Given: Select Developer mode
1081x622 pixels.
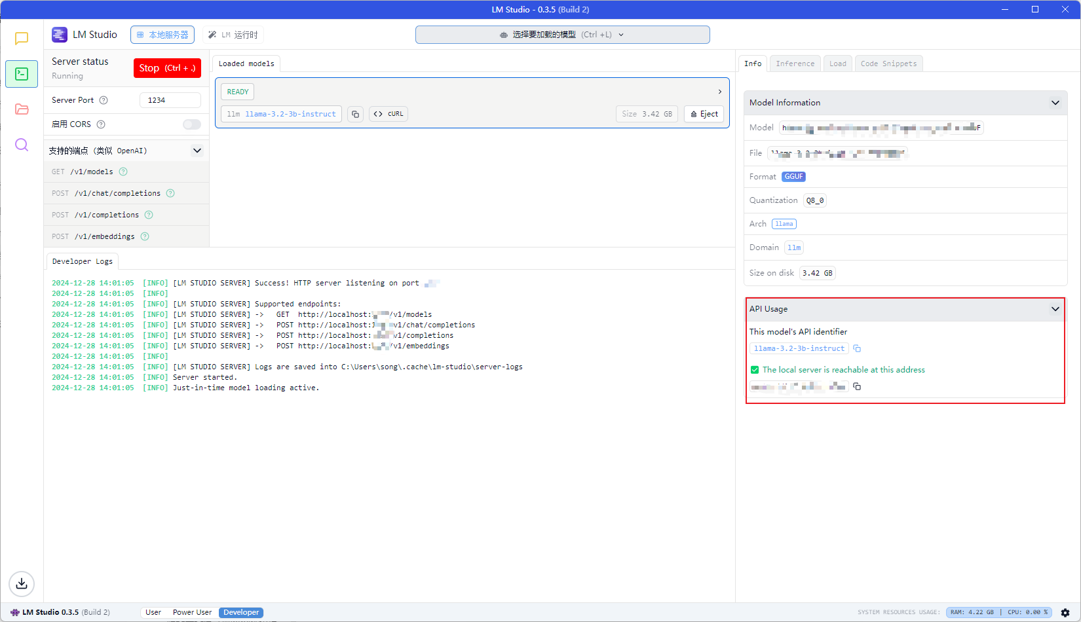Looking at the screenshot, I should (x=241, y=612).
